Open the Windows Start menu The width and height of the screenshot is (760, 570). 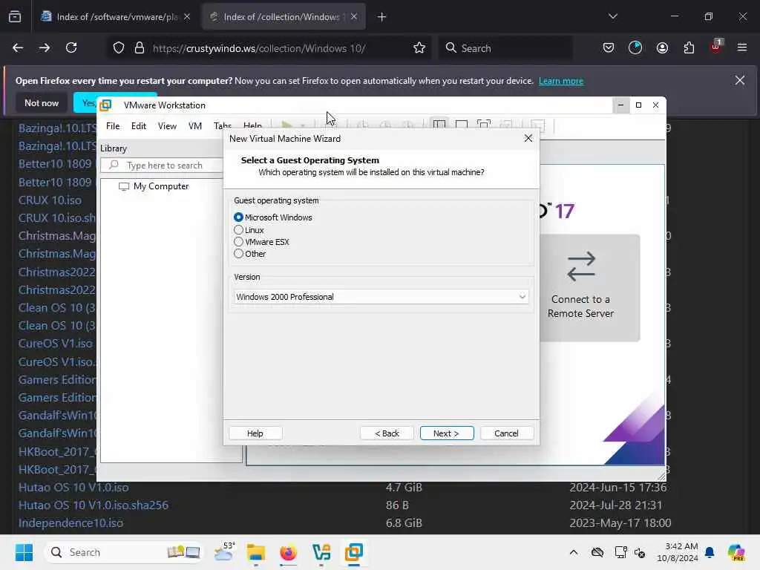pyautogui.click(x=24, y=552)
